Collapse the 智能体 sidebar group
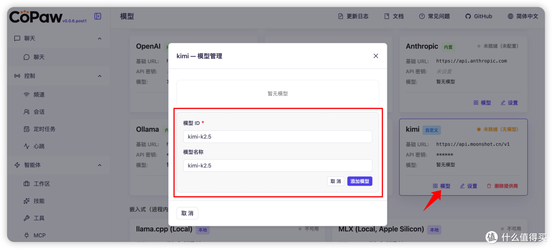 tap(100, 165)
